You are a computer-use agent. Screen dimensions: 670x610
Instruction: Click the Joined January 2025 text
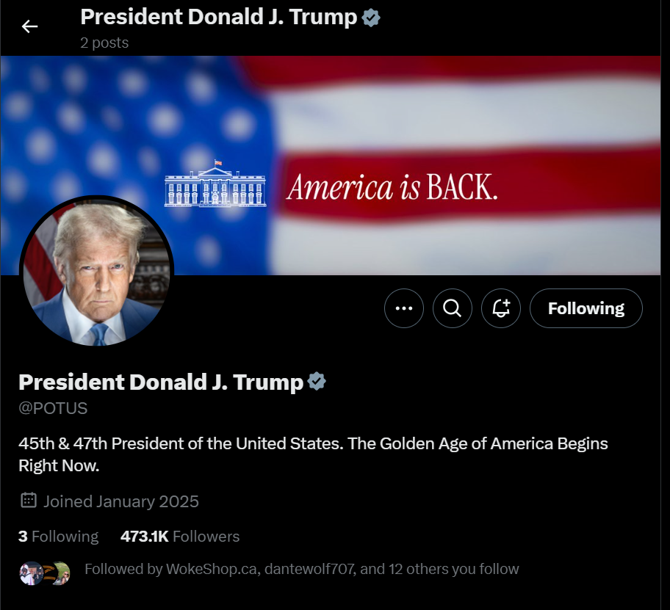121,501
